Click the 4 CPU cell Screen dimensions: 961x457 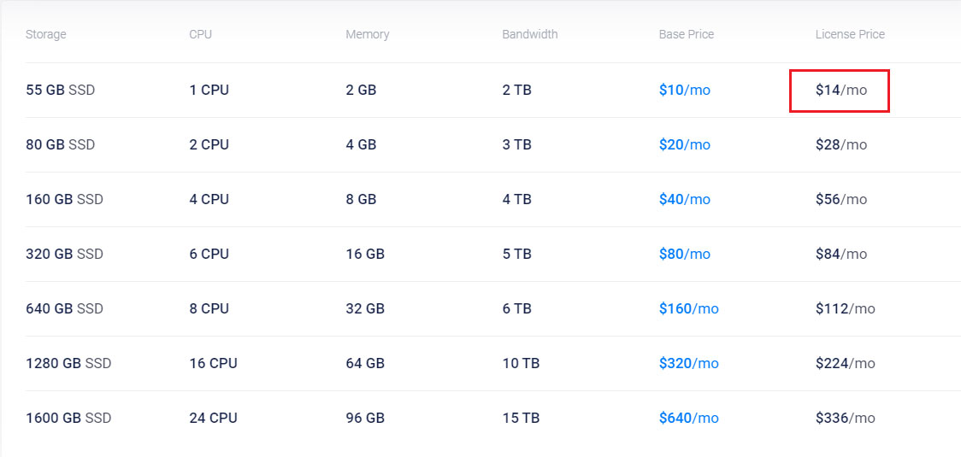209,199
